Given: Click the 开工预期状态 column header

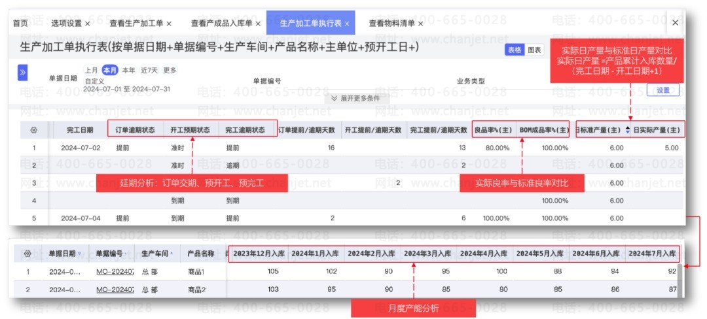Looking at the screenshot, I should click(190, 130).
